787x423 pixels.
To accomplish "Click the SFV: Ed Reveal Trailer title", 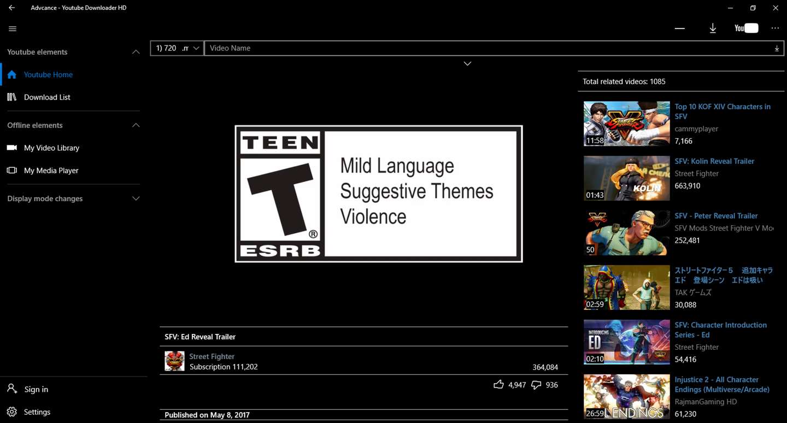I will coord(200,337).
